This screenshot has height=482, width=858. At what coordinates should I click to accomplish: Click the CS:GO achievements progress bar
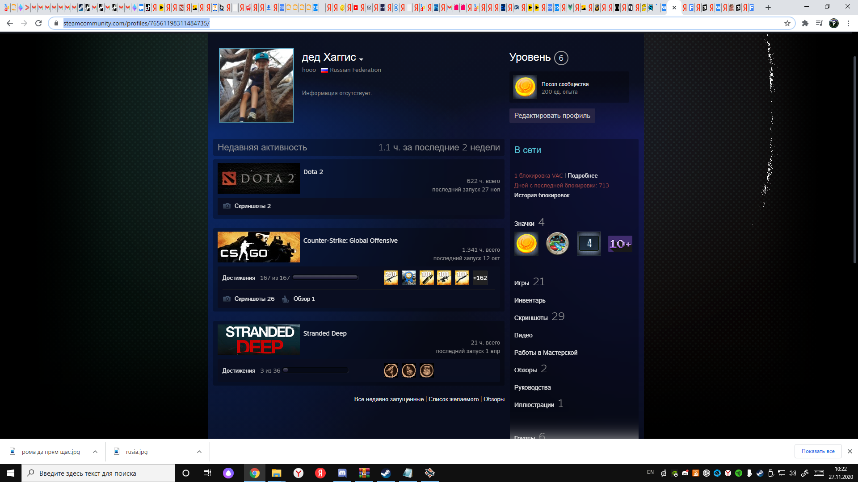coord(325,278)
